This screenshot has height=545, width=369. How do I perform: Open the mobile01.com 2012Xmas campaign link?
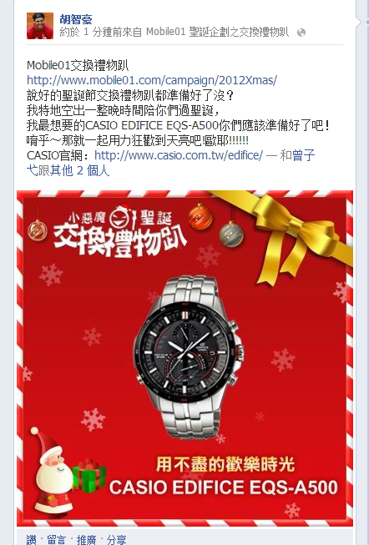coord(152,80)
